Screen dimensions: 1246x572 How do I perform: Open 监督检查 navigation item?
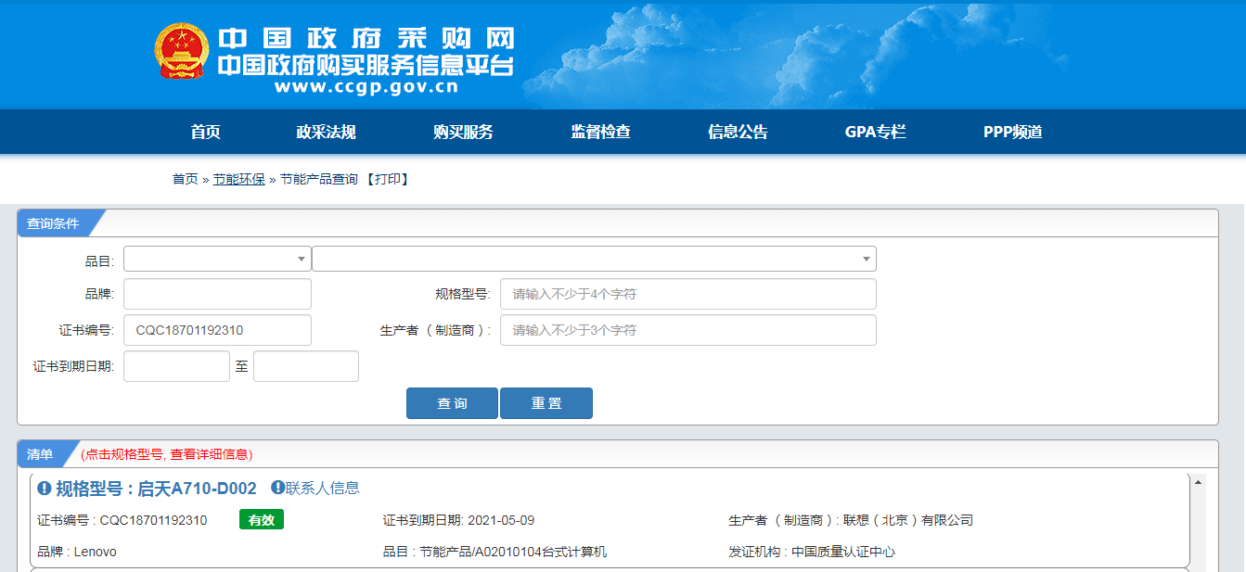click(600, 132)
